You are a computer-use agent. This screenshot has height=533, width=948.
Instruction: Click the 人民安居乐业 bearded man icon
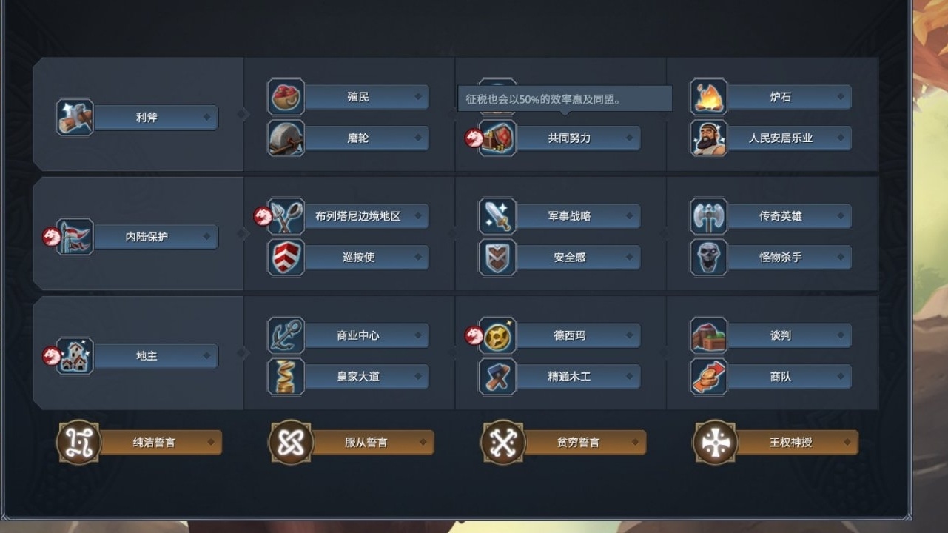pyautogui.click(x=709, y=138)
